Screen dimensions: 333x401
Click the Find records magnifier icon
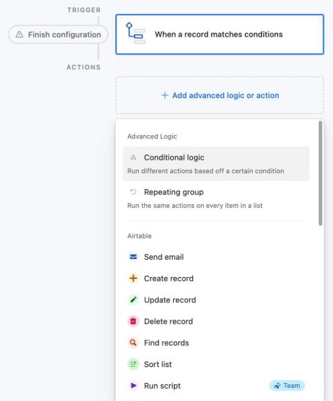pos(133,342)
